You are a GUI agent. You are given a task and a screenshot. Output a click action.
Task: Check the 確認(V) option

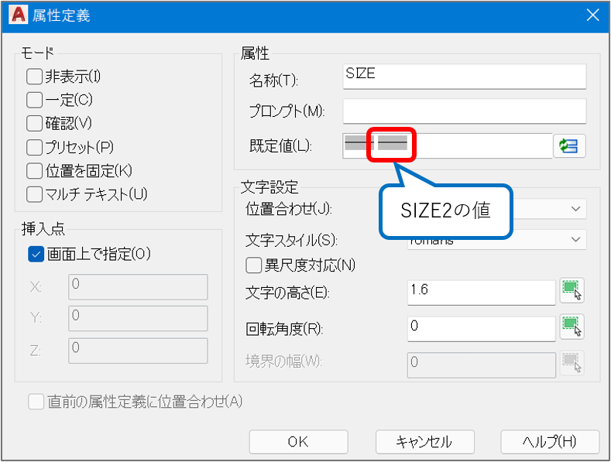tap(34, 123)
